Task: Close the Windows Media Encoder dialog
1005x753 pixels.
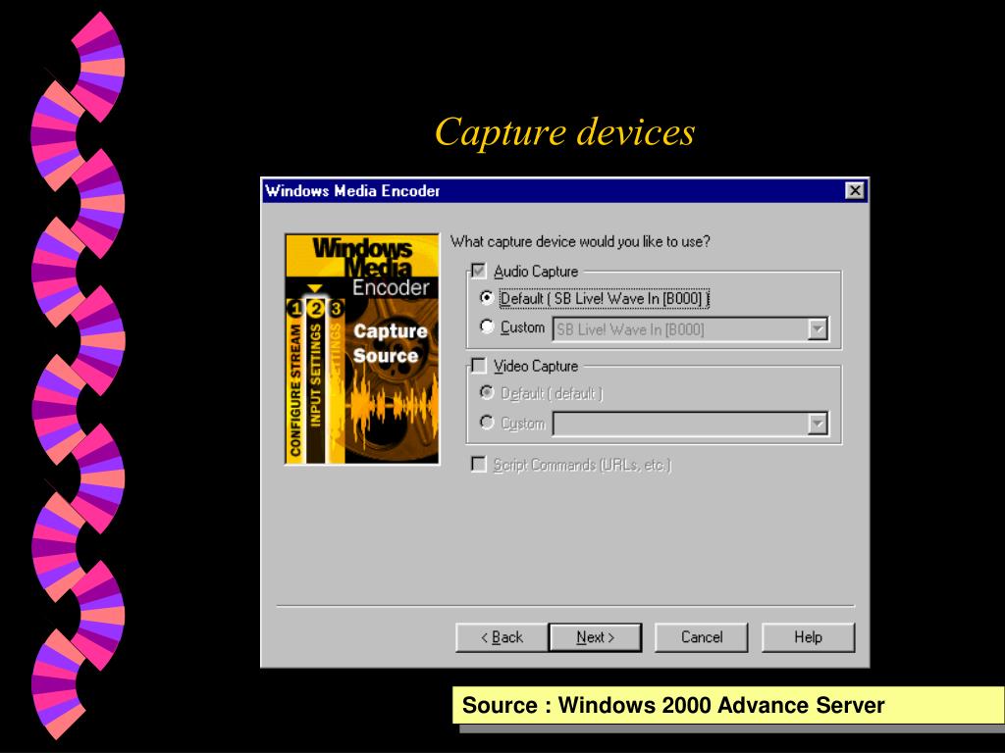Action: point(855,191)
